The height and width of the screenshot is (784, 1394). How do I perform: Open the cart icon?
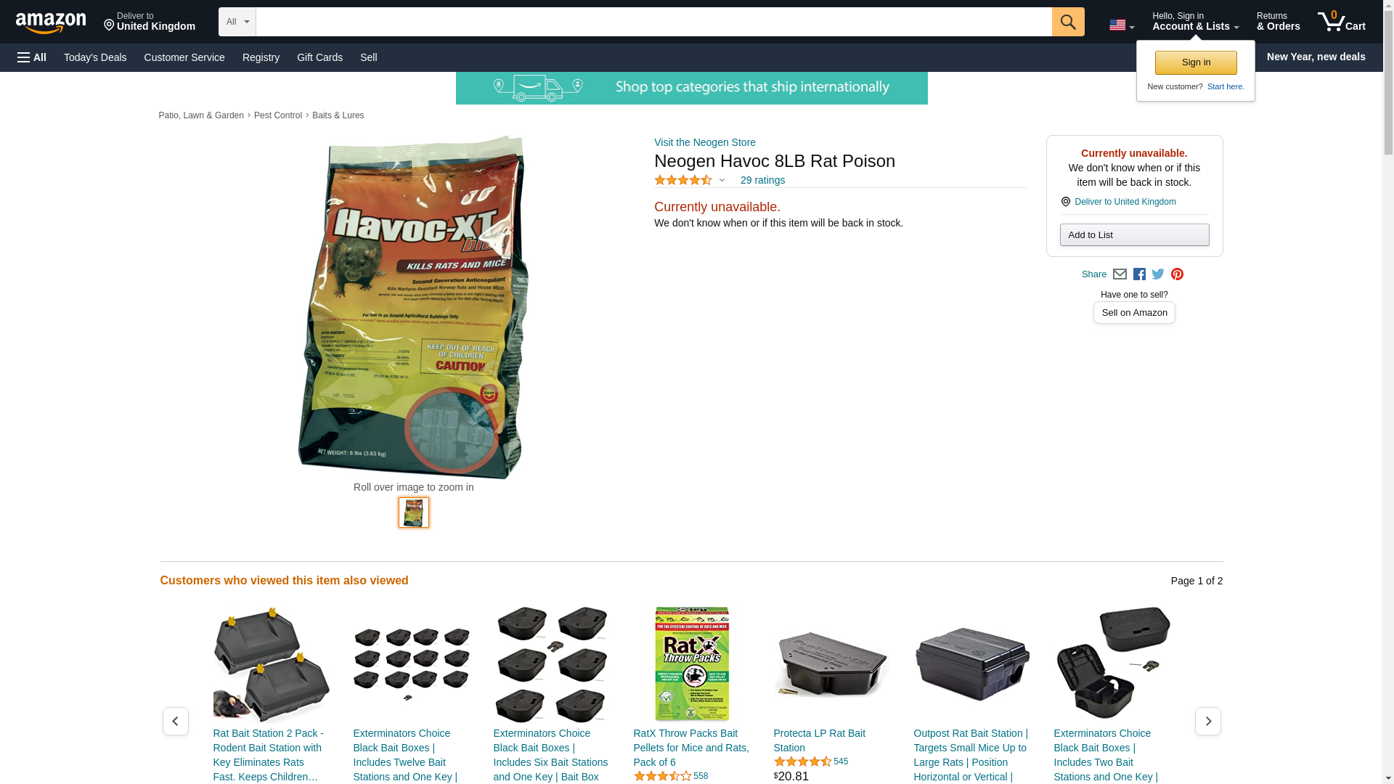pyautogui.click(x=1341, y=22)
